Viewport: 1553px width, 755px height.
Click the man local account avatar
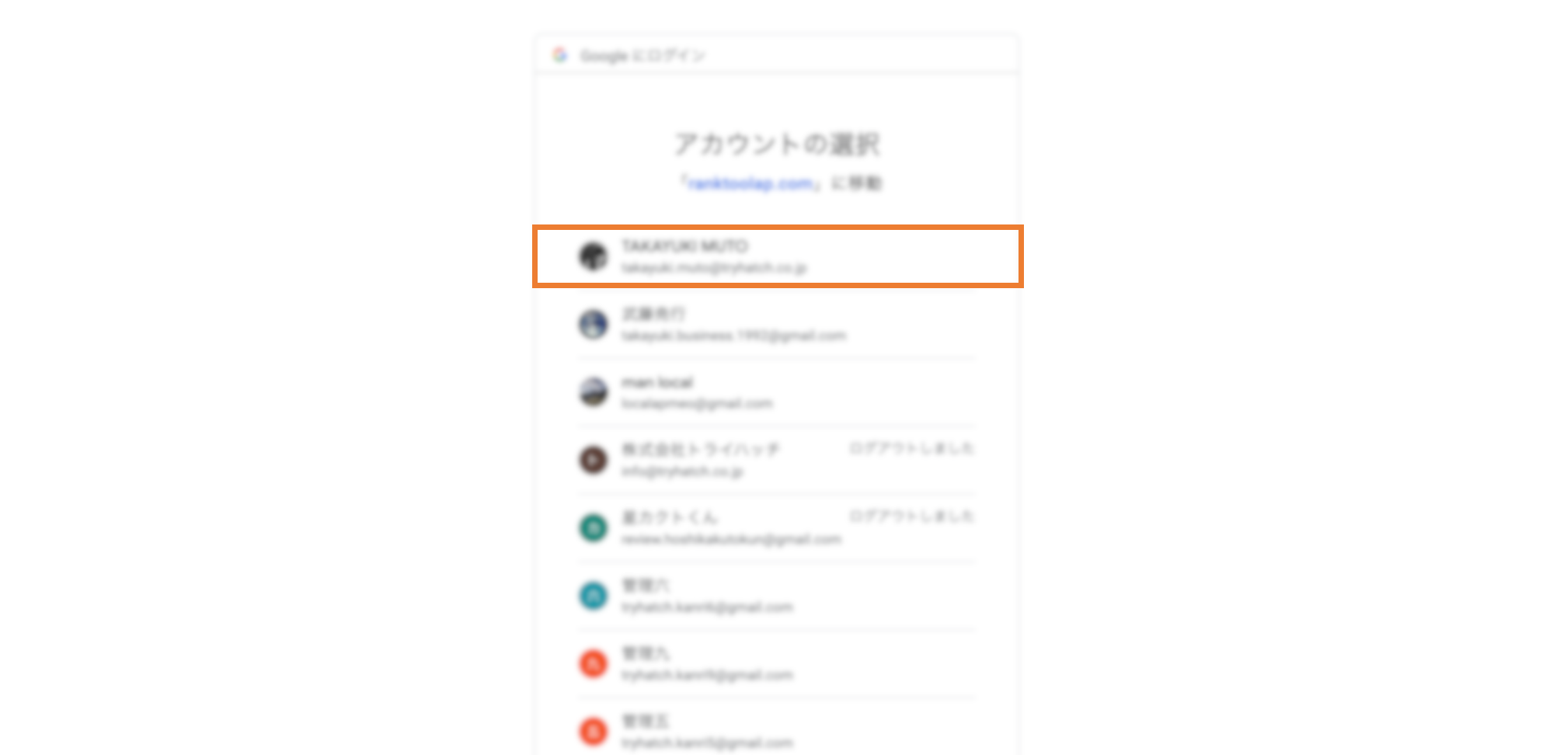pyautogui.click(x=594, y=392)
